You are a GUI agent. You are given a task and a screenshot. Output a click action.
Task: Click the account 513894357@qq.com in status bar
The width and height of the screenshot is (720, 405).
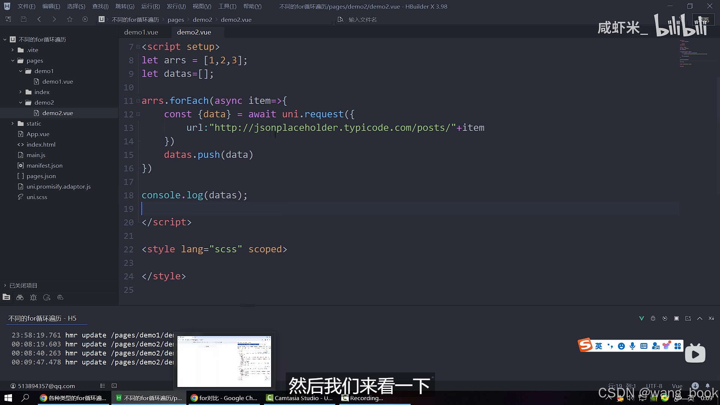pyautogui.click(x=42, y=386)
